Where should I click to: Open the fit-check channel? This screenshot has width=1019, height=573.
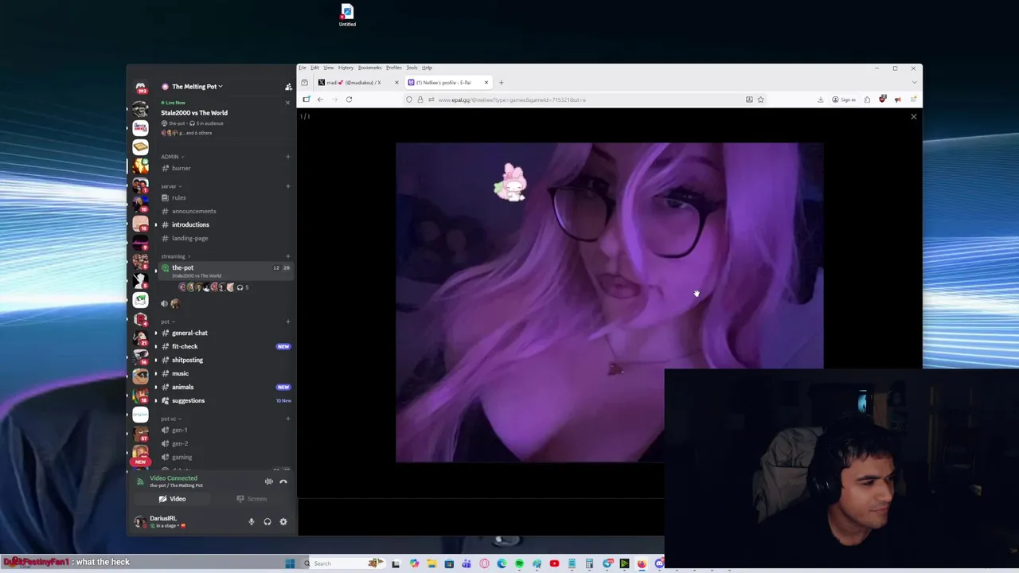click(225, 346)
